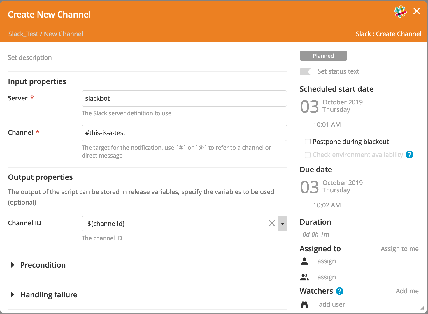Grab the dialog resize handle corner
The width and height of the screenshot is (428, 314).
tap(422, 308)
